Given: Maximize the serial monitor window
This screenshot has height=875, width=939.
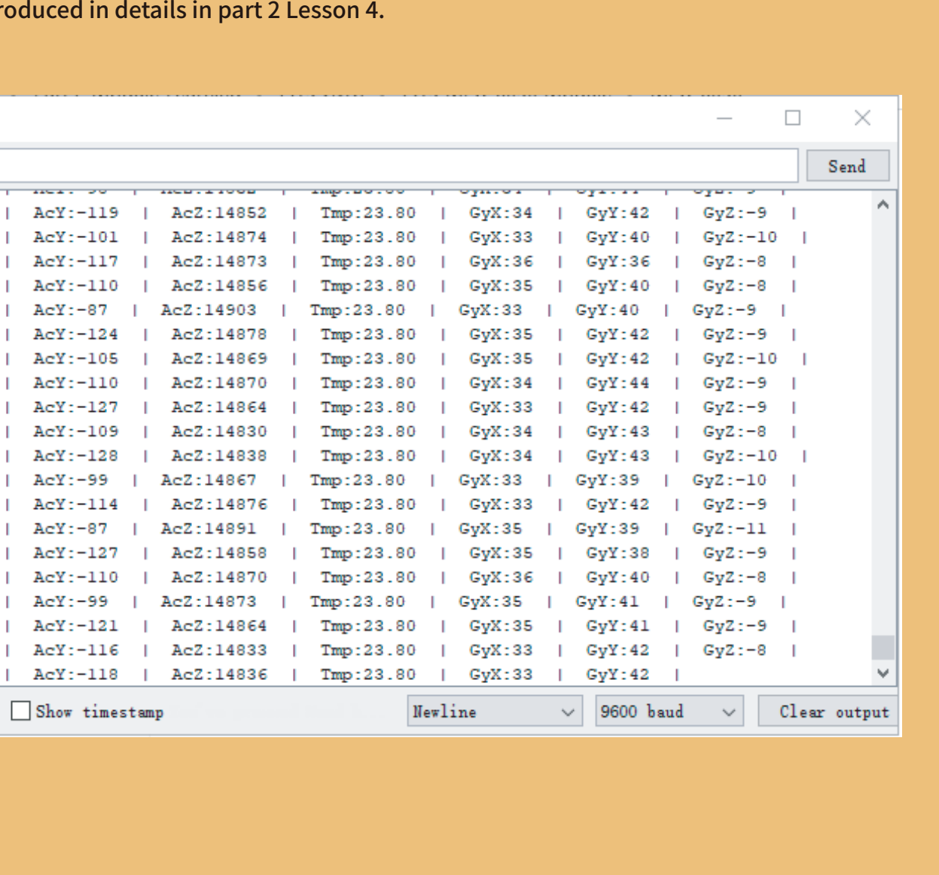Looking at the screenshot, I should coord(793,118).
